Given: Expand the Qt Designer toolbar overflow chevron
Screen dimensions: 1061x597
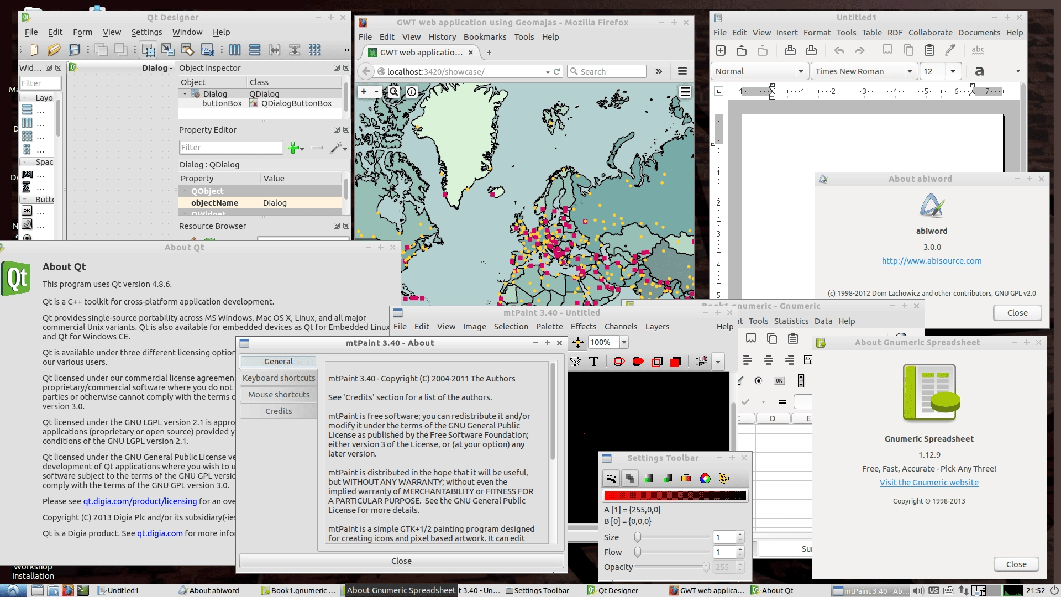Looking at the screenshot, I should (x=346, y=50).
